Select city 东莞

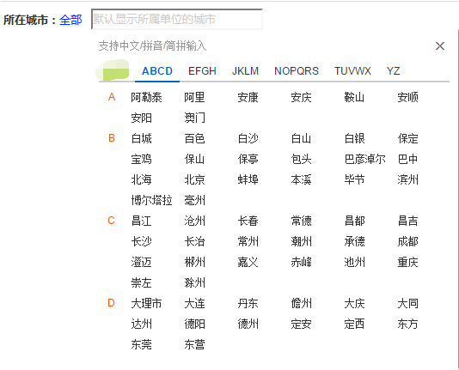click(141, 344)
